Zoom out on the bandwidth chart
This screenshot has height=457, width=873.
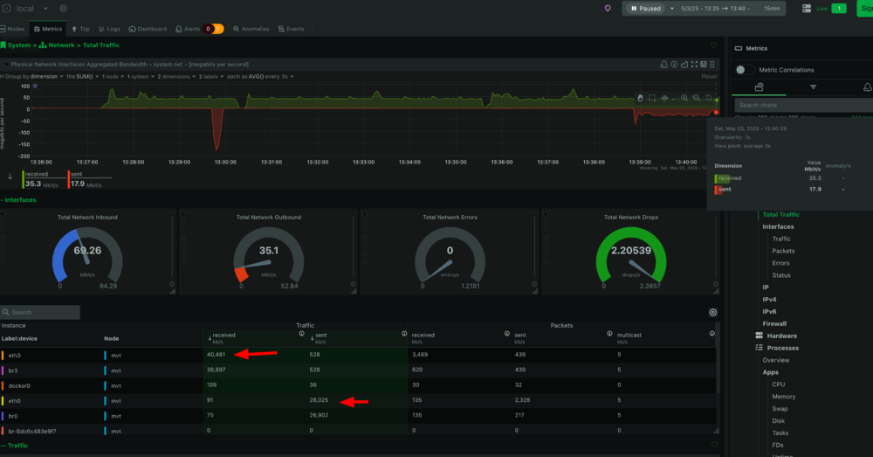[696, 98]
